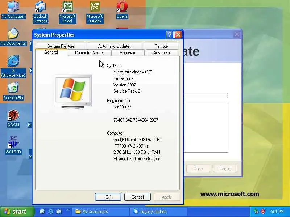Screen dimensions: 290x217
Task: Click the product ID 76487-642-7344064-23871
Action: click(x=137, y=120)
